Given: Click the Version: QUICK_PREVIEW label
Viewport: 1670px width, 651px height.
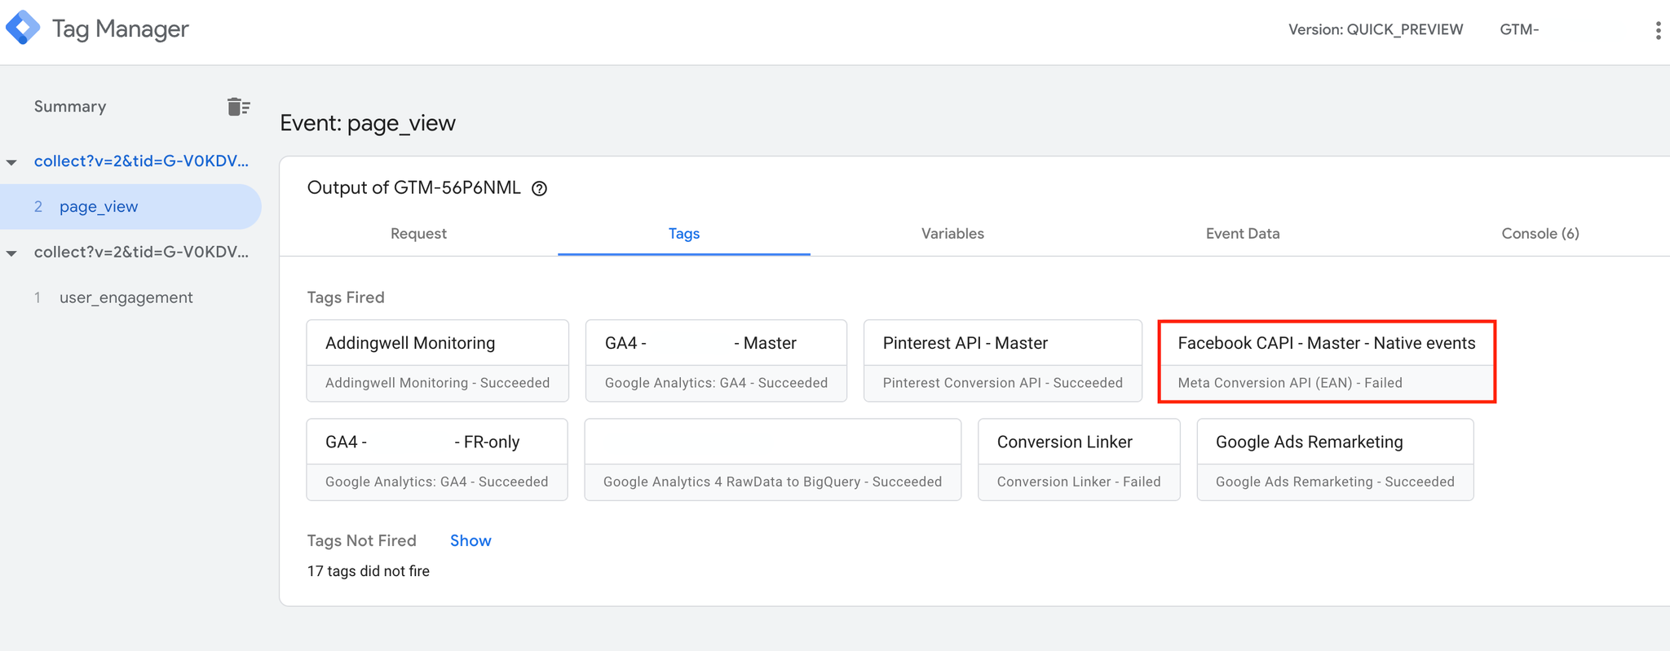Looking at the screenshot, I should (x=1376, y=29).
